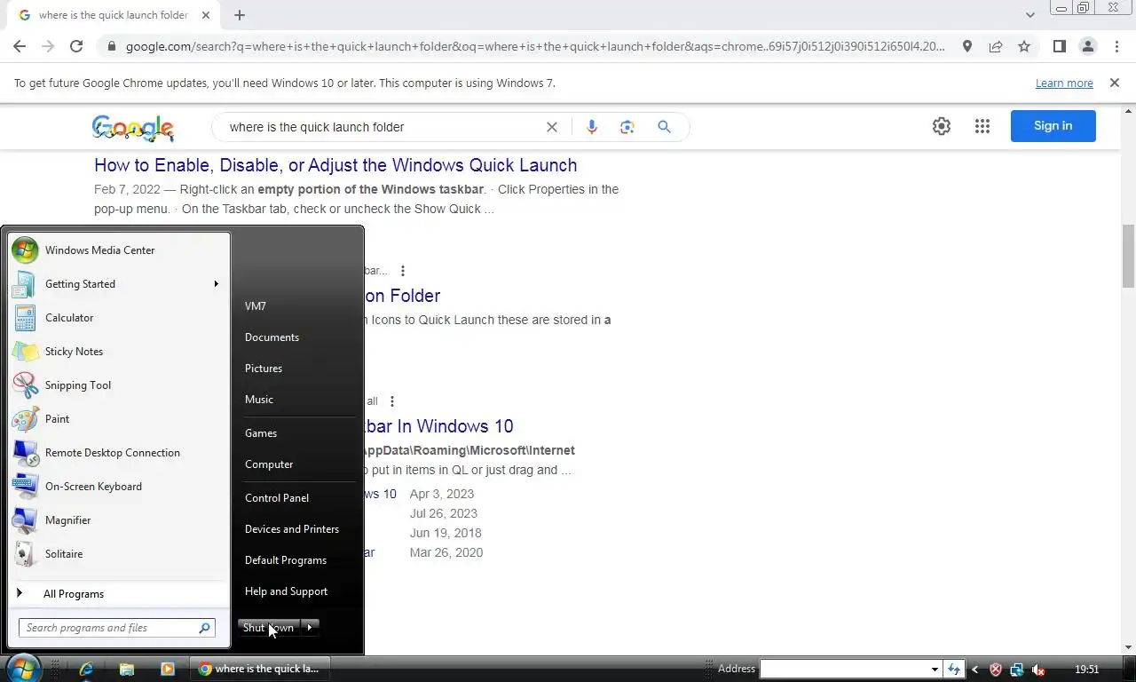Click the Windows Start orb
Screen dimensions: 1136x682
[x=23, y=668]
